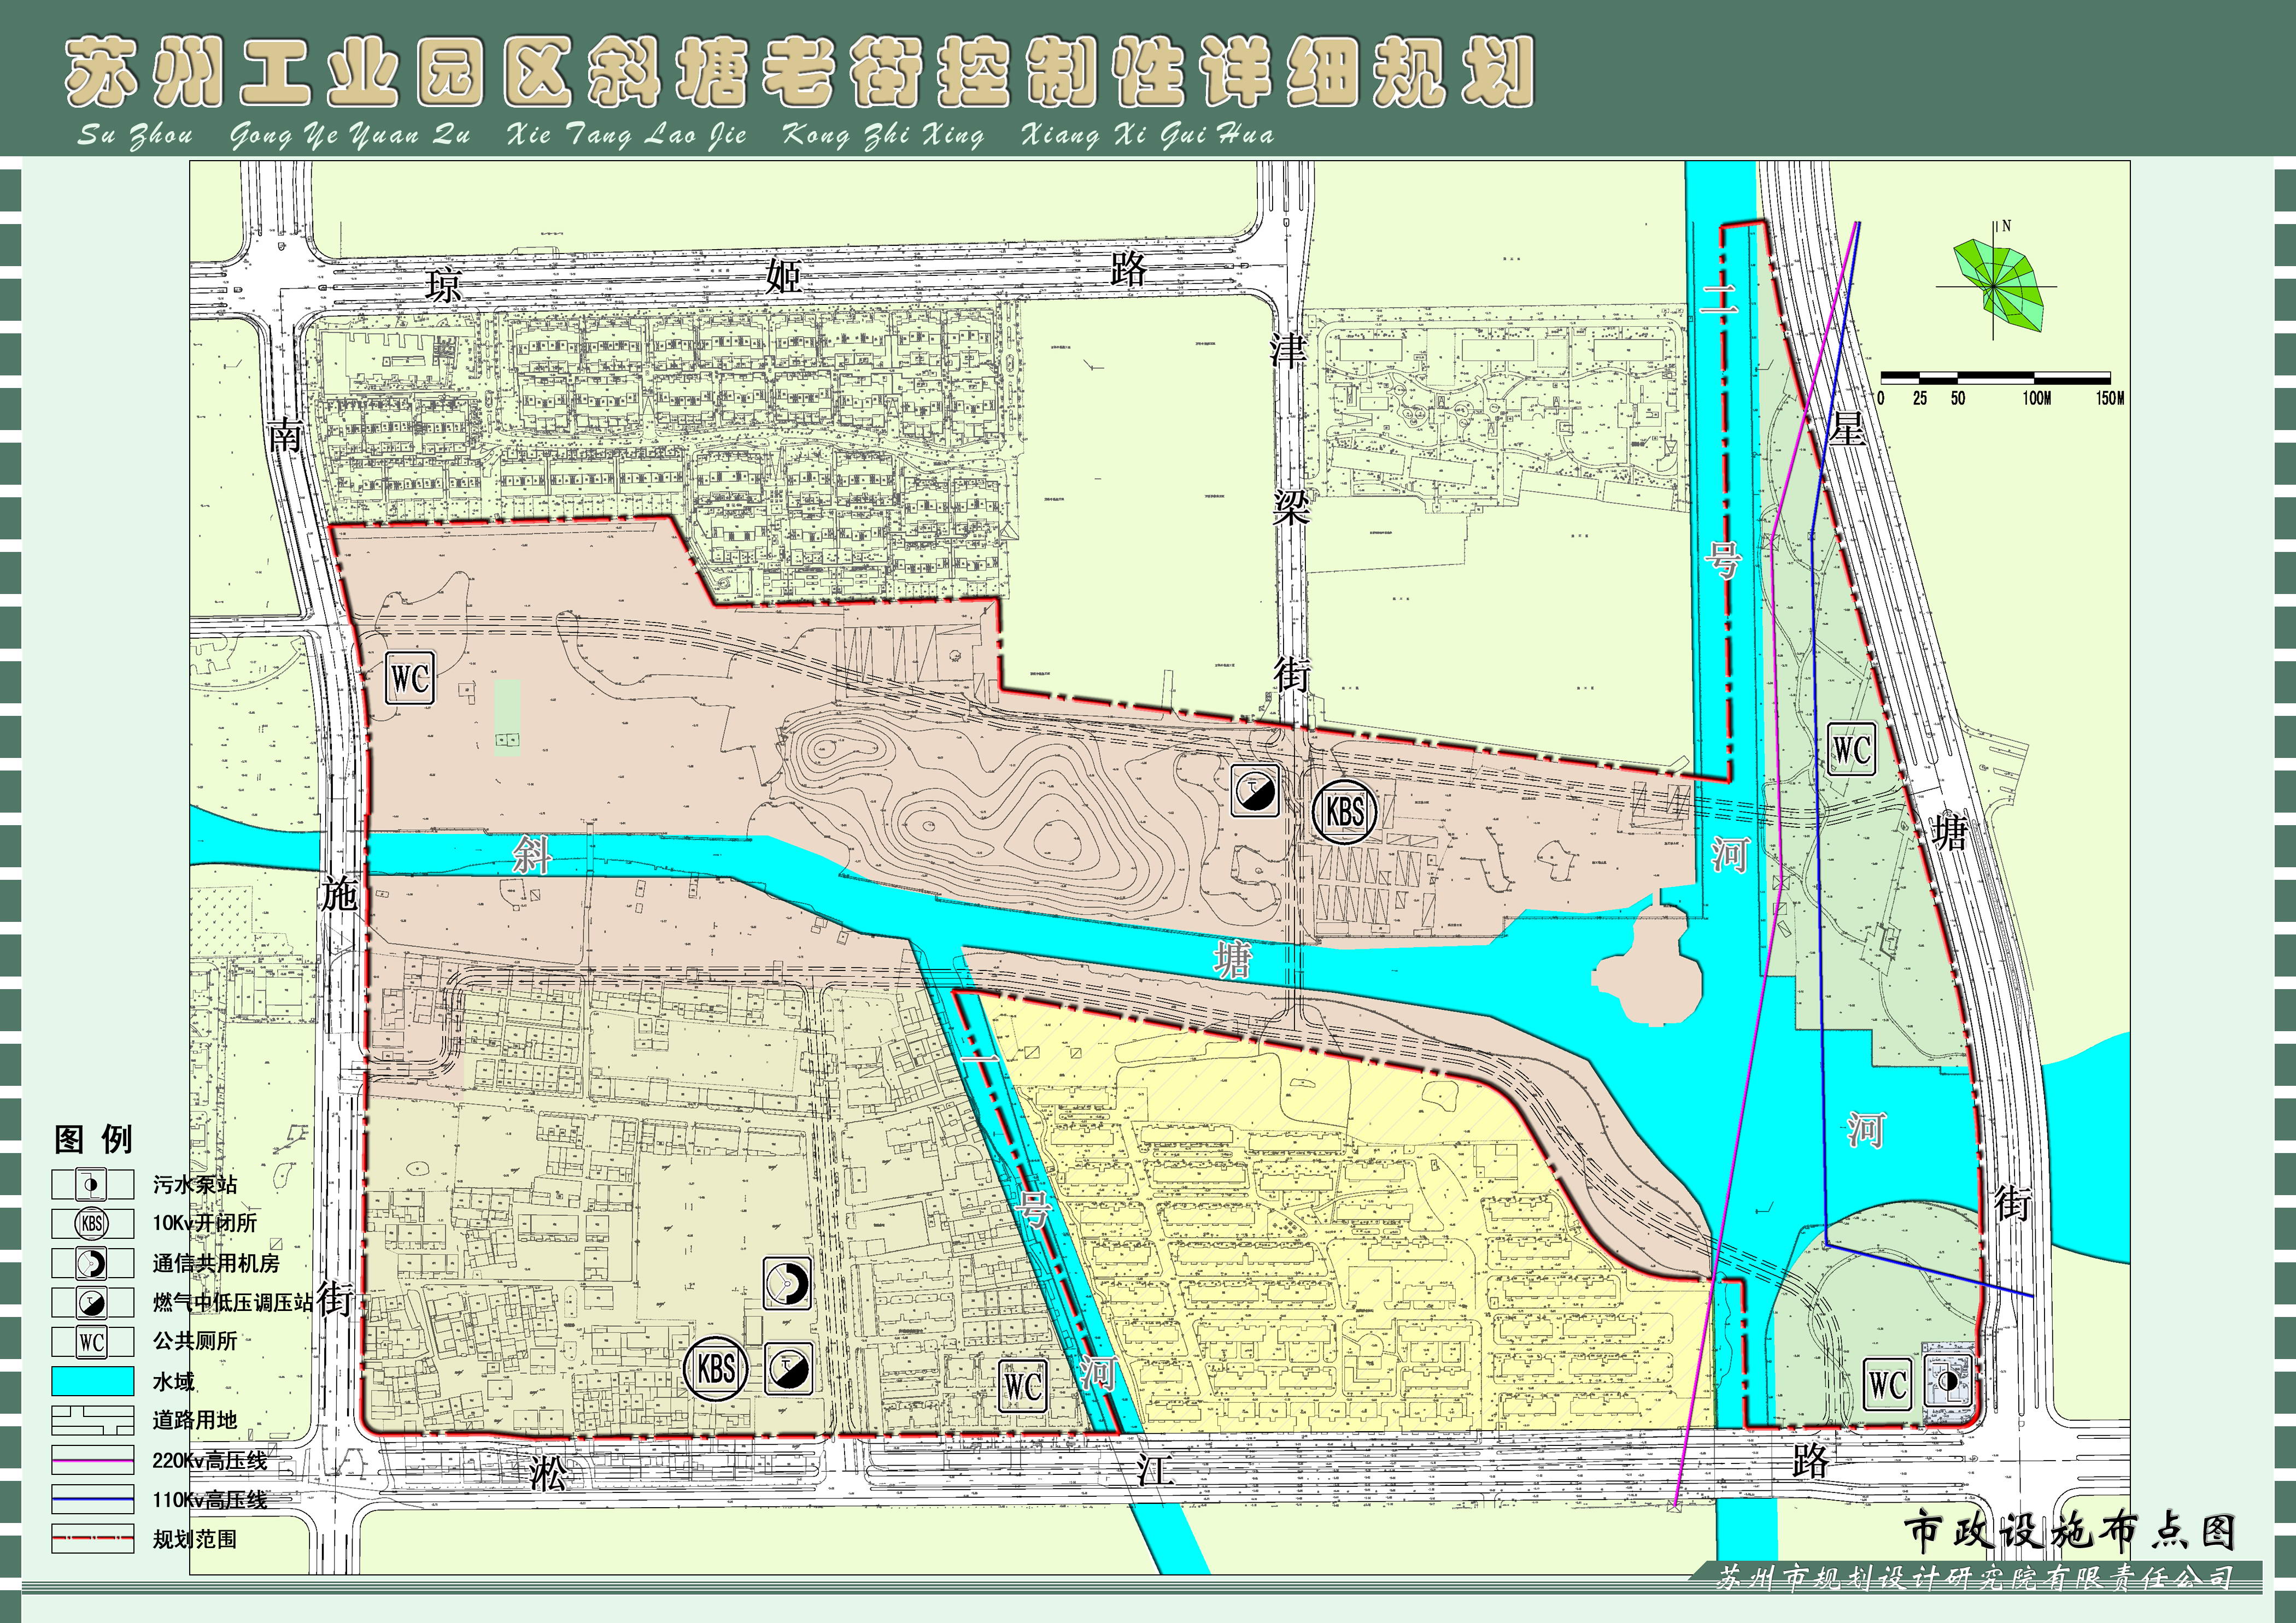Screen dimensions: 2296x1623
Task: Click the KBS switching station icon beside 津梁街
Action: coord(1344,811)
